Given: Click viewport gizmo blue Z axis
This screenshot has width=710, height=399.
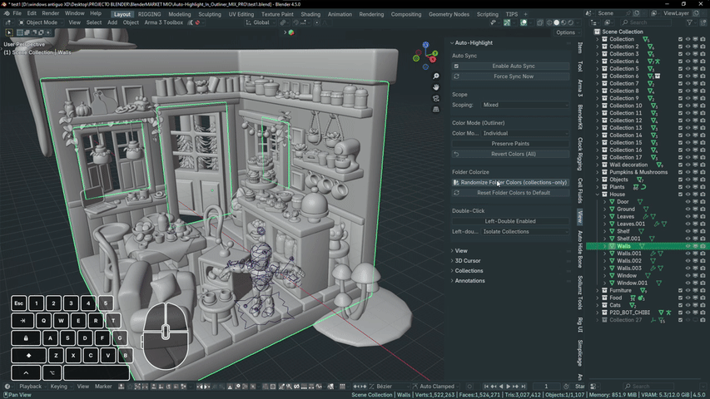Looking at the screenshot, I should [425, 45].
